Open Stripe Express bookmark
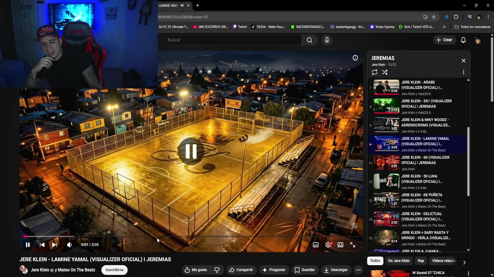 [x=382, y=27]
